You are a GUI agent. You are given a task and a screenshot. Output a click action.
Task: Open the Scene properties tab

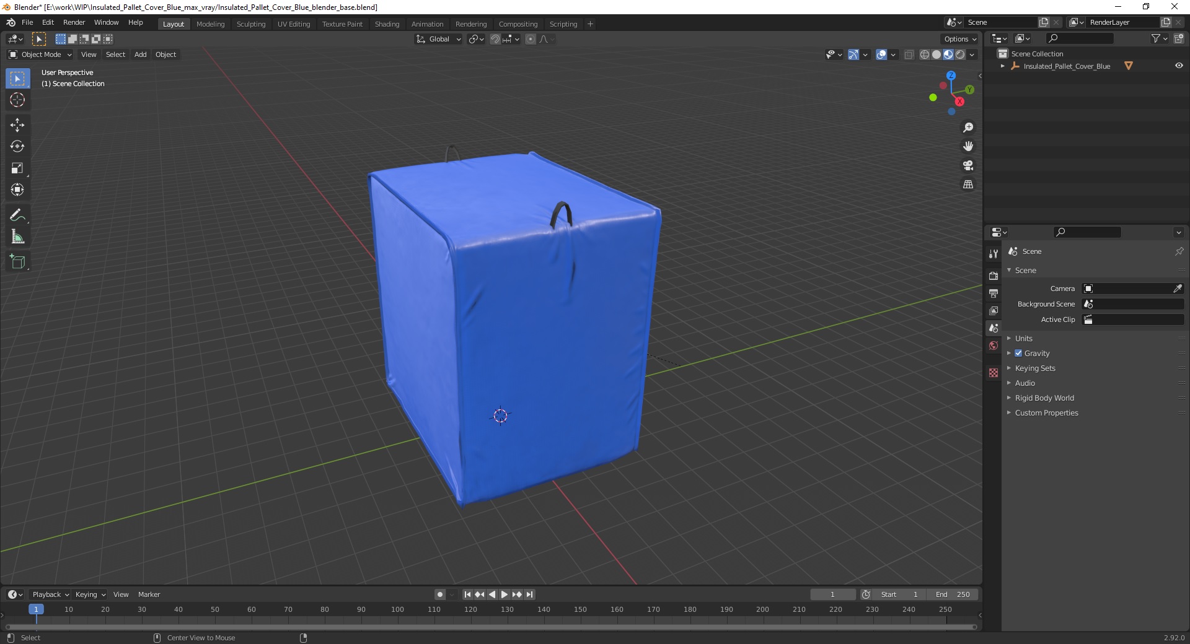[x=994, y=328]
